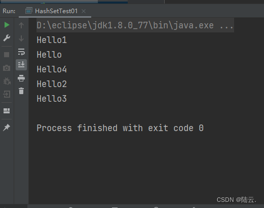This screenshot has width=264, height=208.
Task: Print console output with printer icon
Action: [x=21, y=78]
